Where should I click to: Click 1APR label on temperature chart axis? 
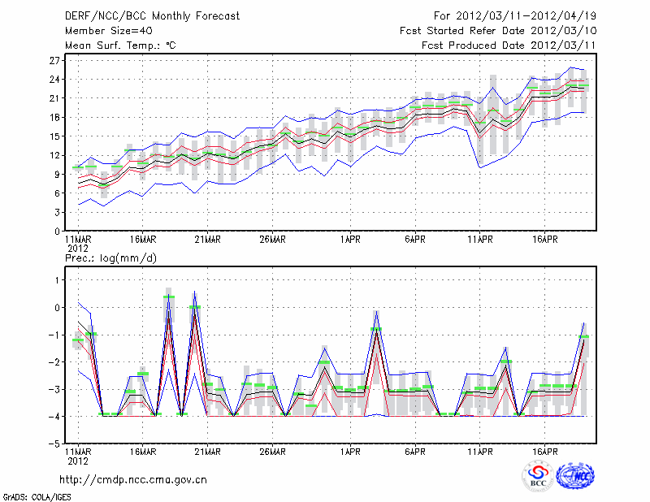point(350,240)
